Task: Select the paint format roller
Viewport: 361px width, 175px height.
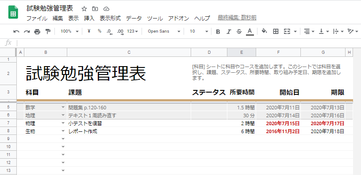Action: tap(48, 31)
